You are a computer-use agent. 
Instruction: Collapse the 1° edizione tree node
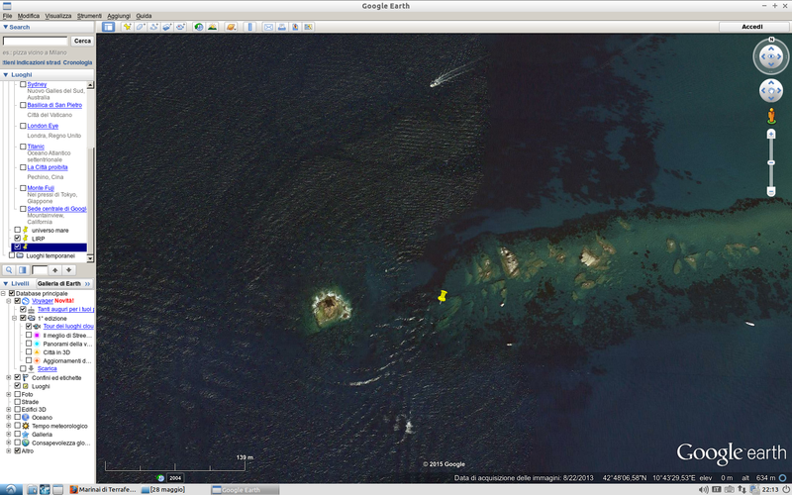pos(15,318)
